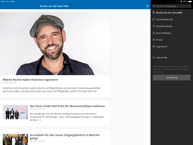
Task: Click the header title Buntes aus der Sana Welt
Action: (54, 6)
